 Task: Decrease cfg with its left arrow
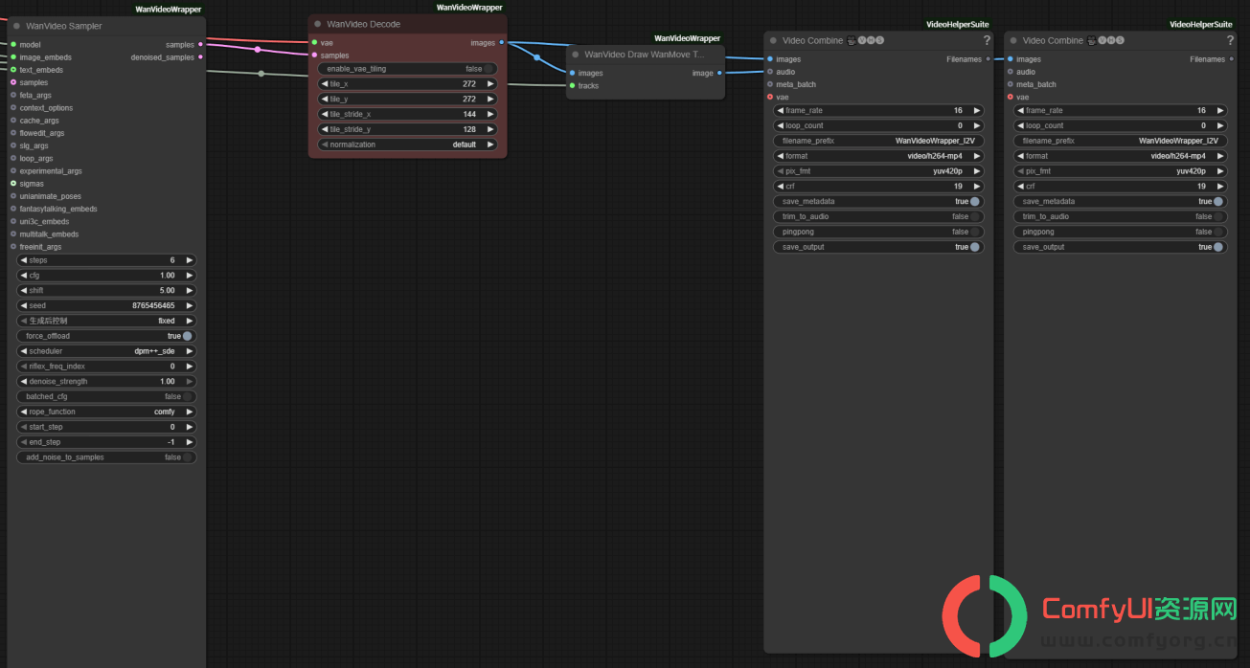coord(24,276)
